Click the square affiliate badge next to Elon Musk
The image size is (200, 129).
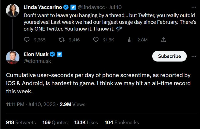pos(59,54)
